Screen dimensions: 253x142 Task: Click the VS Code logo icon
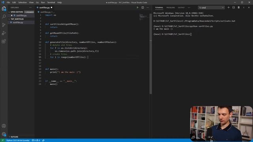coord(3,2)
